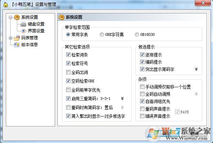Viewport: 213px width, 143px height.
Task: Click the duck icon in title bar
Action: coord(6,4)
